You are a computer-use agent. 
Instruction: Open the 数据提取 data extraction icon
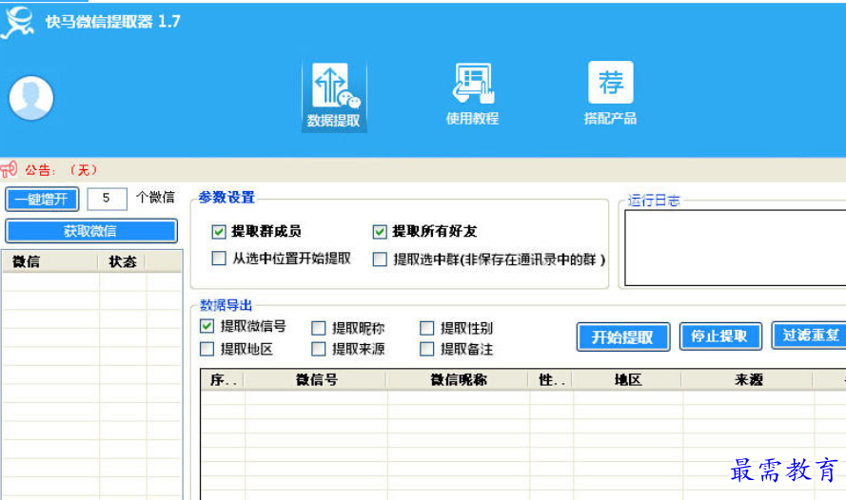pyautogui.click(x=334, y=96)
